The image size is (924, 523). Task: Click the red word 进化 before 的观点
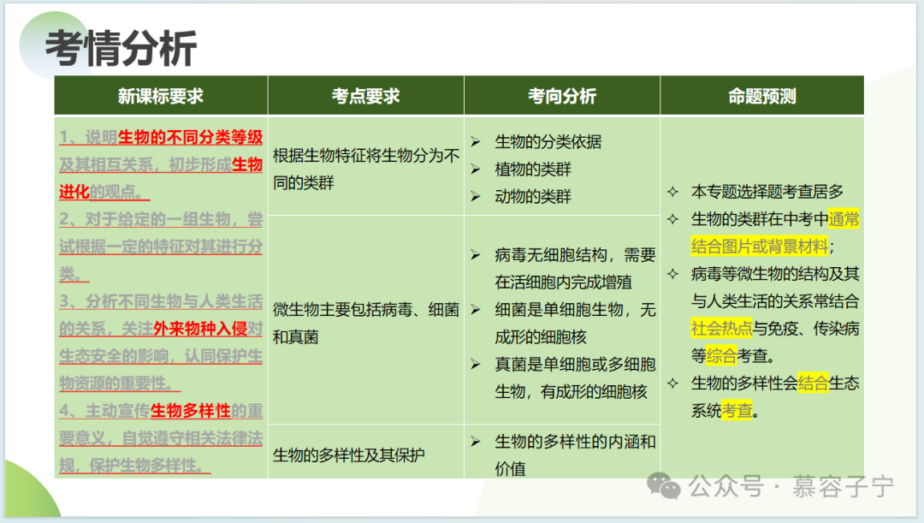[x=74, y=192]
